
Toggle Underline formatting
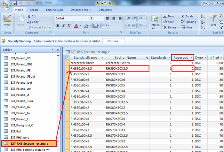click(x=69, y=26)
